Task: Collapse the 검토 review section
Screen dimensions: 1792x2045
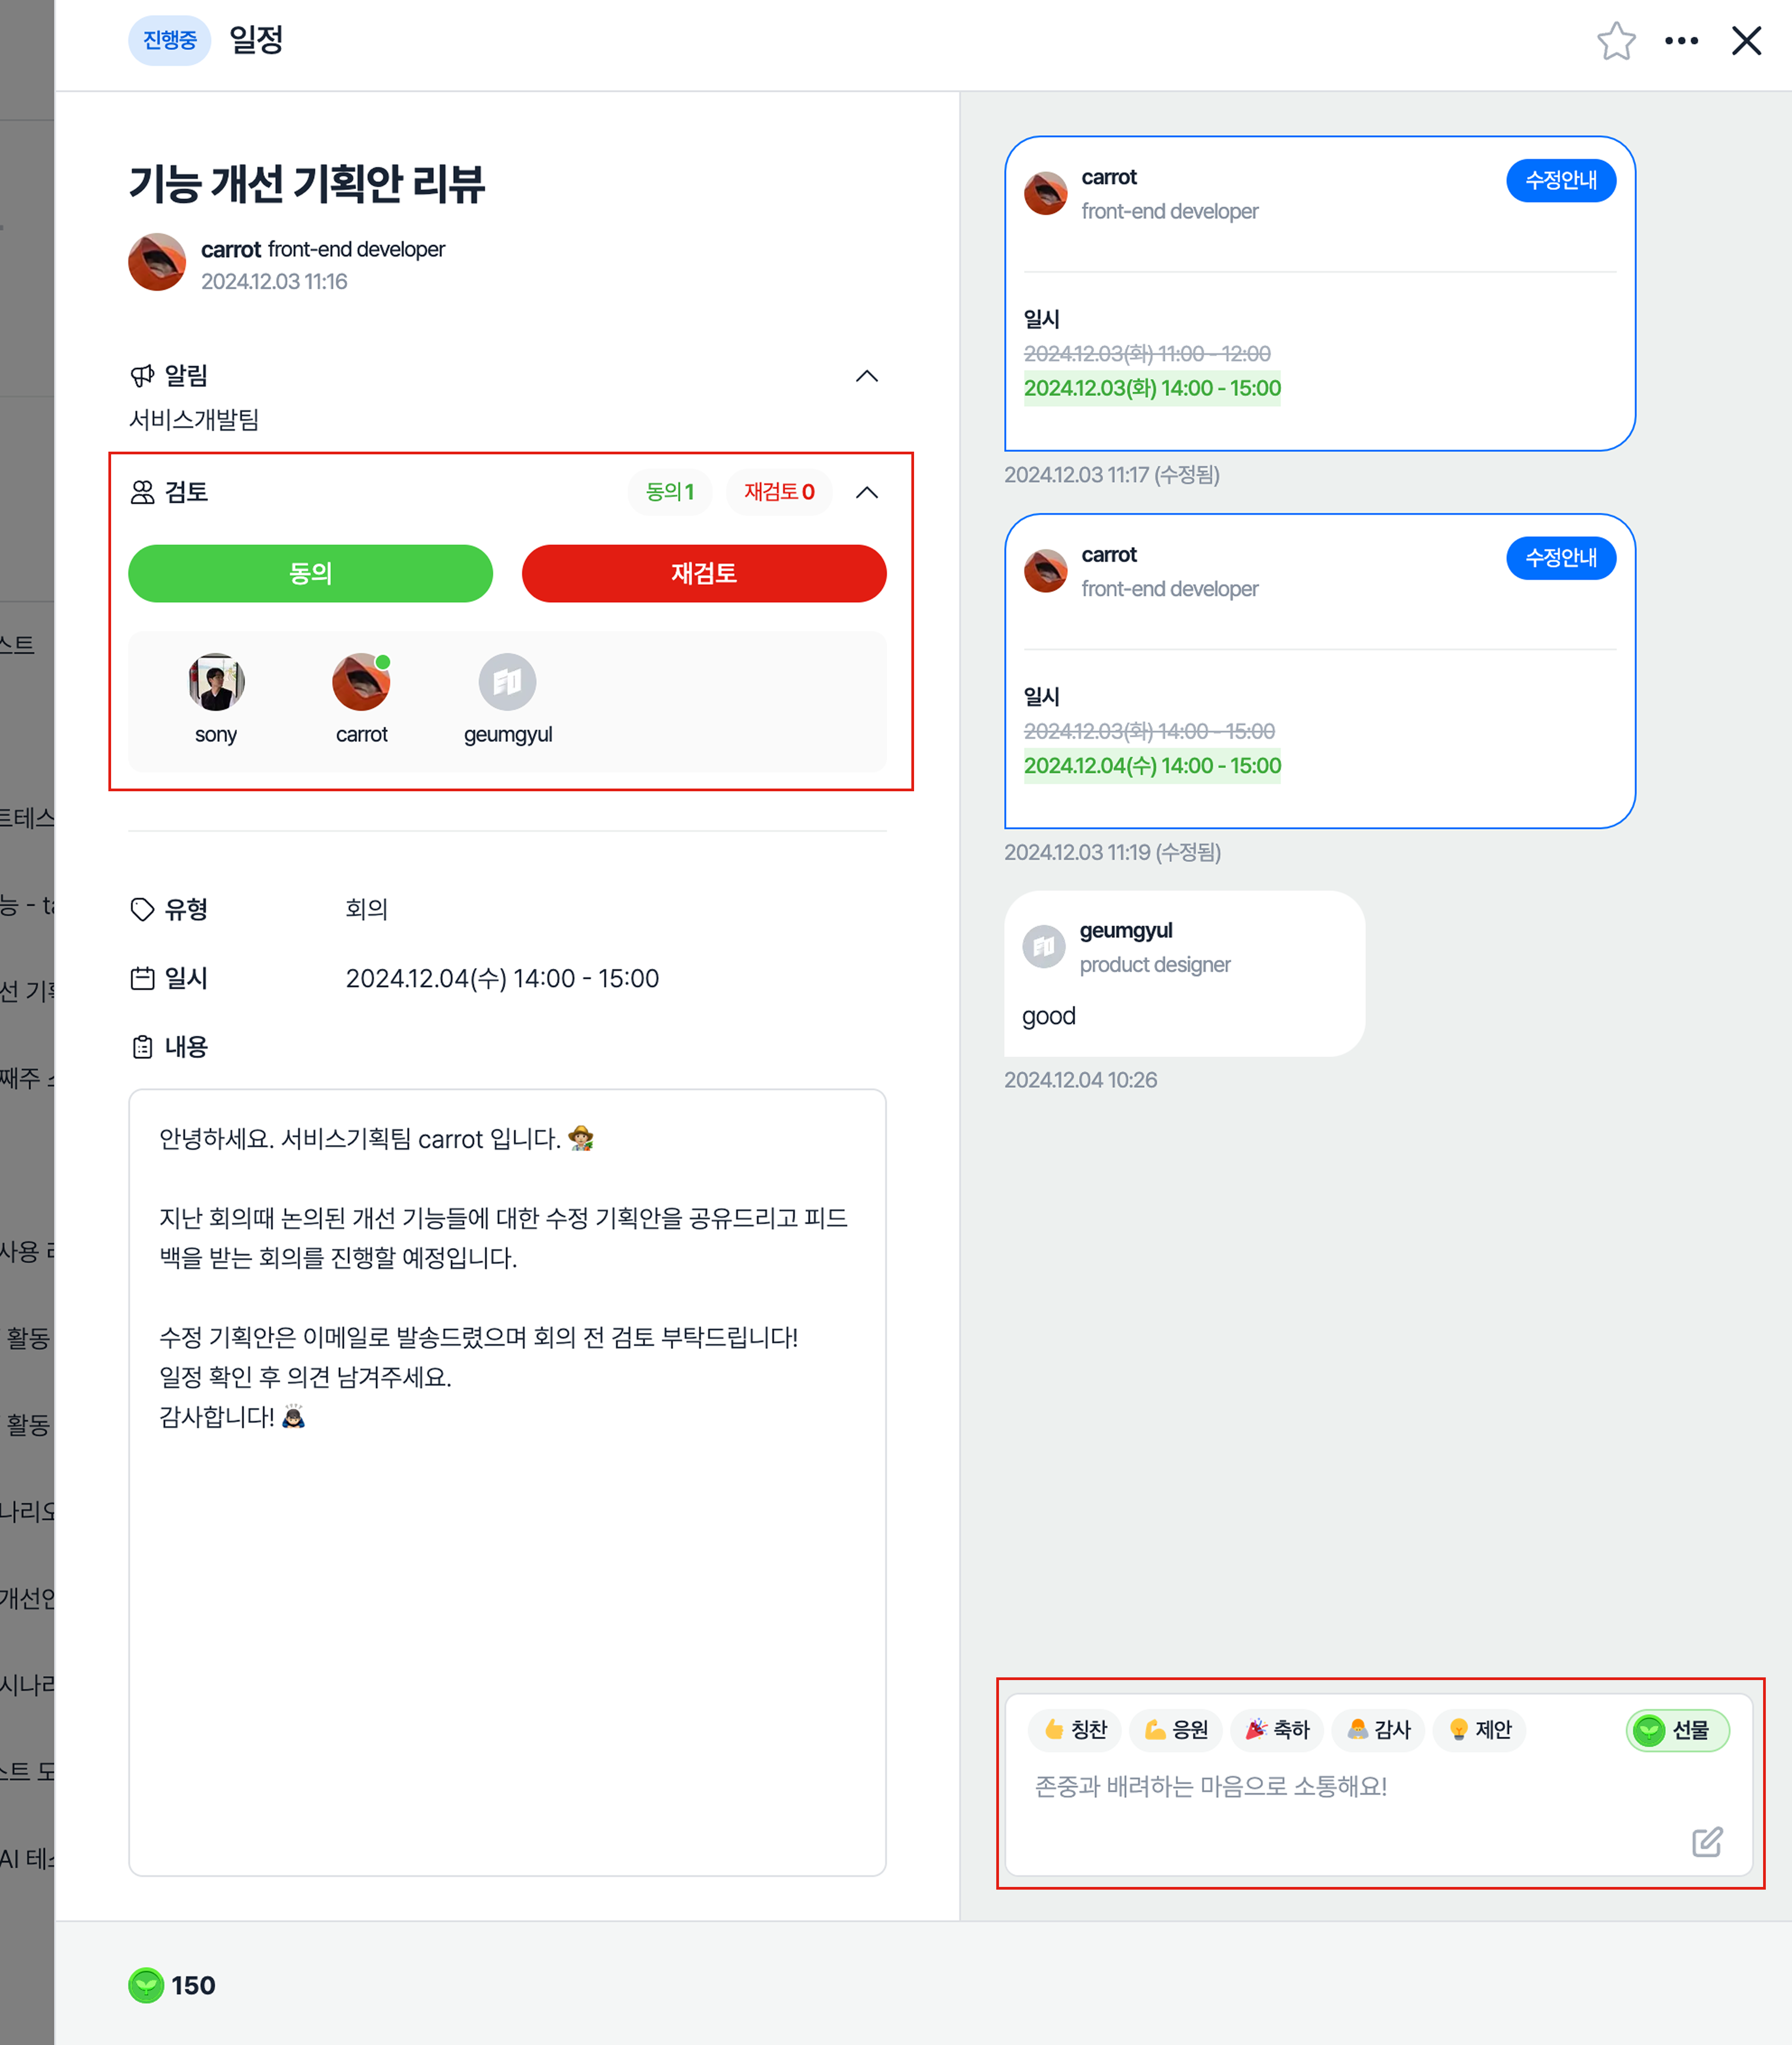Action: [x=867, y=492]
